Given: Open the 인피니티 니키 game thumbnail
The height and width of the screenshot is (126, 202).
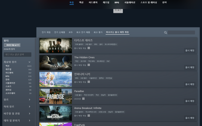Looking at the screenshot, I should pyautogui.click(x=55, y=79).
